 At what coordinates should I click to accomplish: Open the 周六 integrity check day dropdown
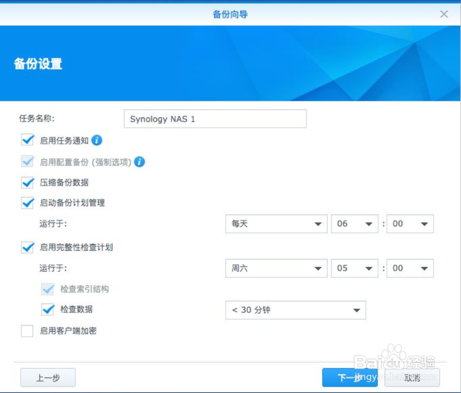(x=276, y=268)
